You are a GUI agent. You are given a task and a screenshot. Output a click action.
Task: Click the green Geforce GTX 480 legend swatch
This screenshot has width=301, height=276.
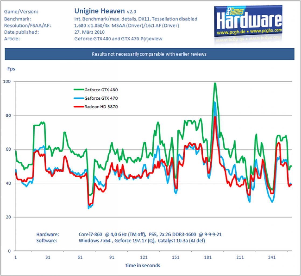tap(79, 89)
